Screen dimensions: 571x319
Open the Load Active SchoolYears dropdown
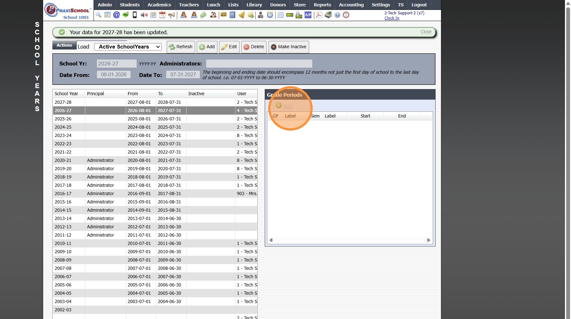coord(128,47)
